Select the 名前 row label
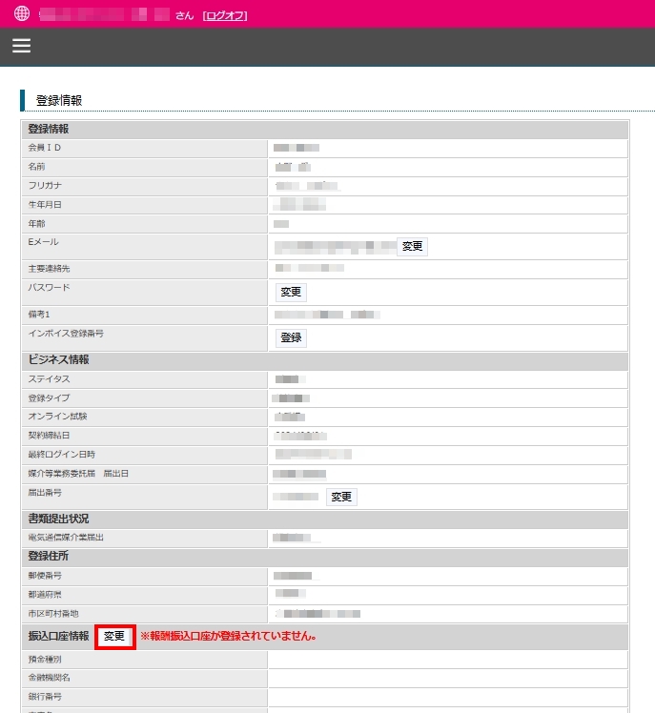This screenshot has width=655, height=713. (37, 167)
